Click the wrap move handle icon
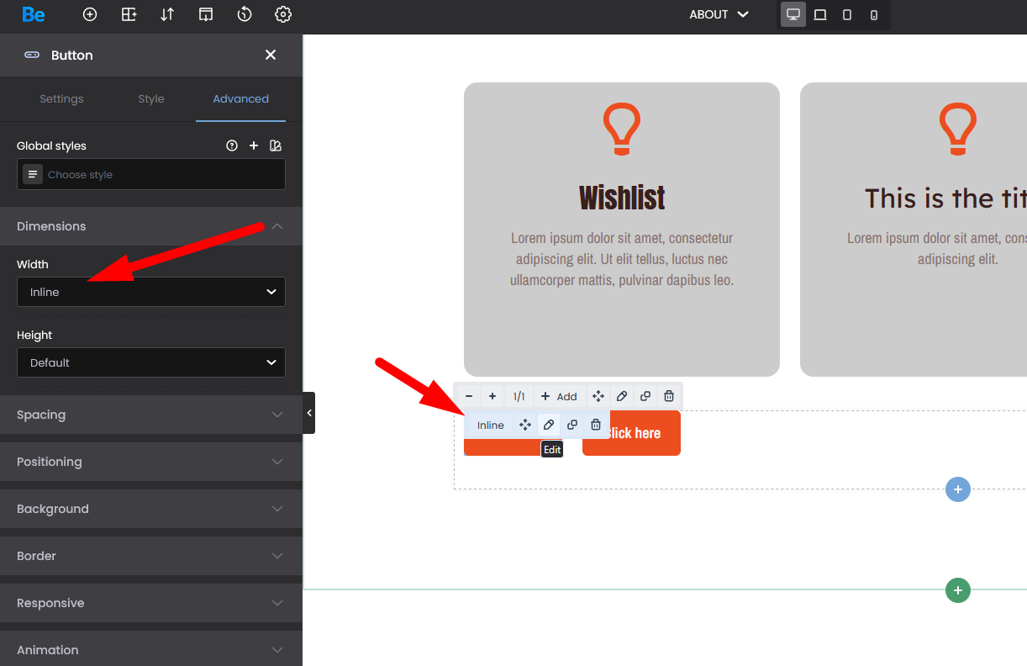This screenshot has height=666, width=1027. click(598, 396)
